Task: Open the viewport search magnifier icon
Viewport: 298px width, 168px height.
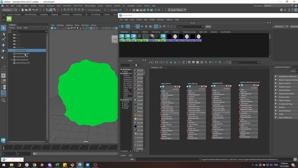Action: coord(3,100)
